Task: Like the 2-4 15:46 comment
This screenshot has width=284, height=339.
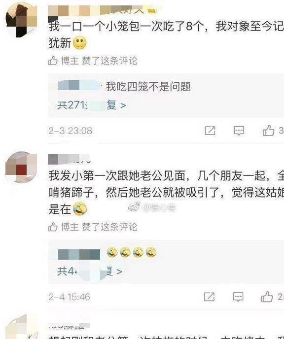Action: tap(267, 297)
